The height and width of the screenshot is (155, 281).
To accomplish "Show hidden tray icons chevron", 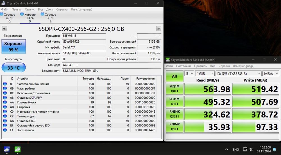I will point(226,149).
